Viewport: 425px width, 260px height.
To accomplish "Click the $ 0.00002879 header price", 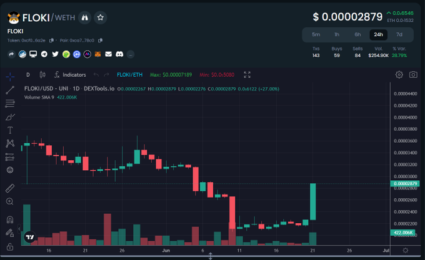I will coord(347,17).
